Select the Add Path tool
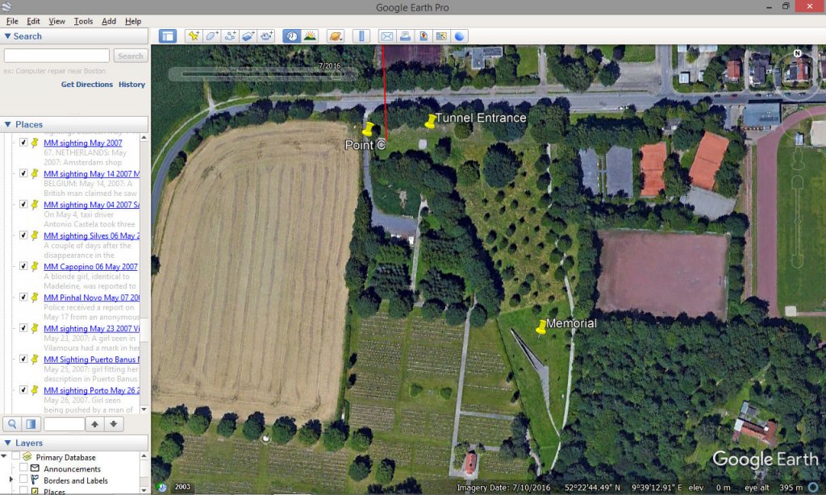The width and height of the screenshot is (826, 495). [x=230, y=35]
